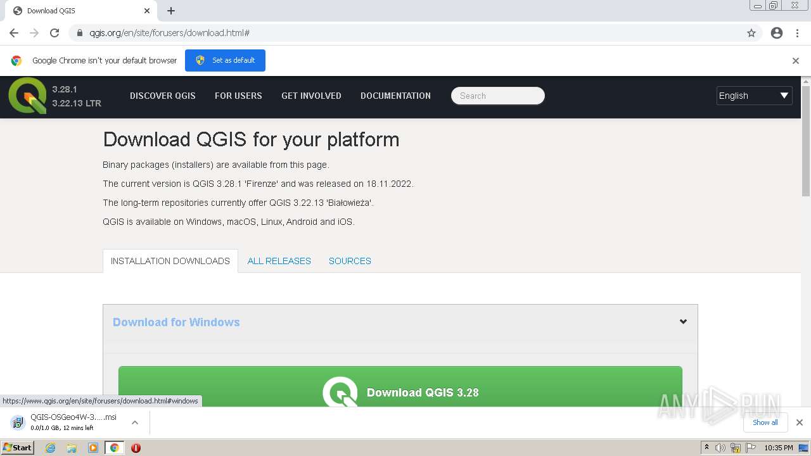Click the browser address bar URL
This screenshot has height=456, width=811.
169,33
